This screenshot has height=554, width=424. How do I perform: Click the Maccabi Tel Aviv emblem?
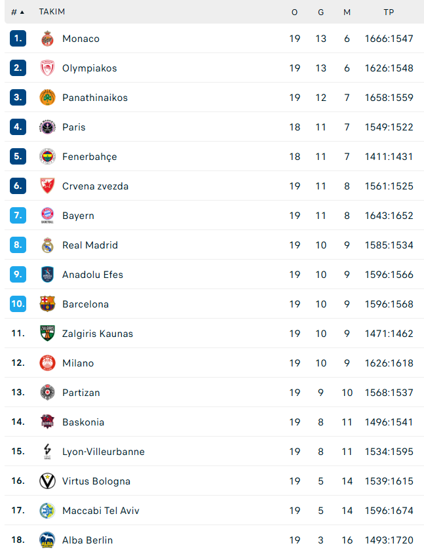[47, 511]
